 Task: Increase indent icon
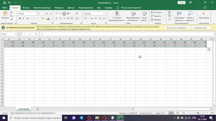click(72, 18)
